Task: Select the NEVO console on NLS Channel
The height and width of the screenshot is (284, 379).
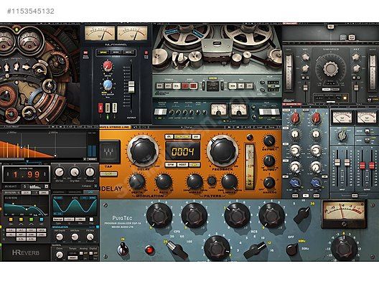Action: pos(128,52)
